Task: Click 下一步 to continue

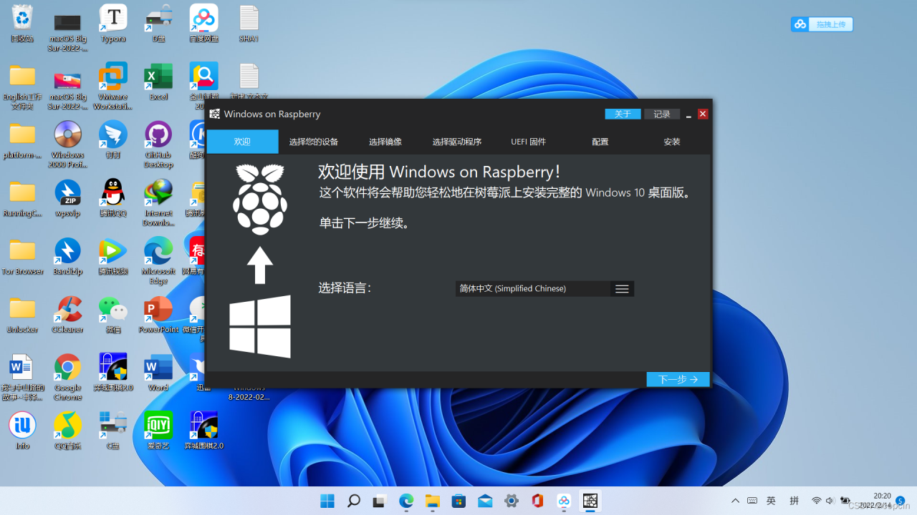Action: click(678, 379)
